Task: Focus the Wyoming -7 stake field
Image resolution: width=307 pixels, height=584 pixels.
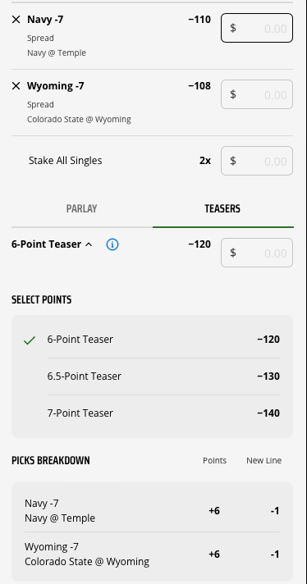Action: tap(257, 94)
